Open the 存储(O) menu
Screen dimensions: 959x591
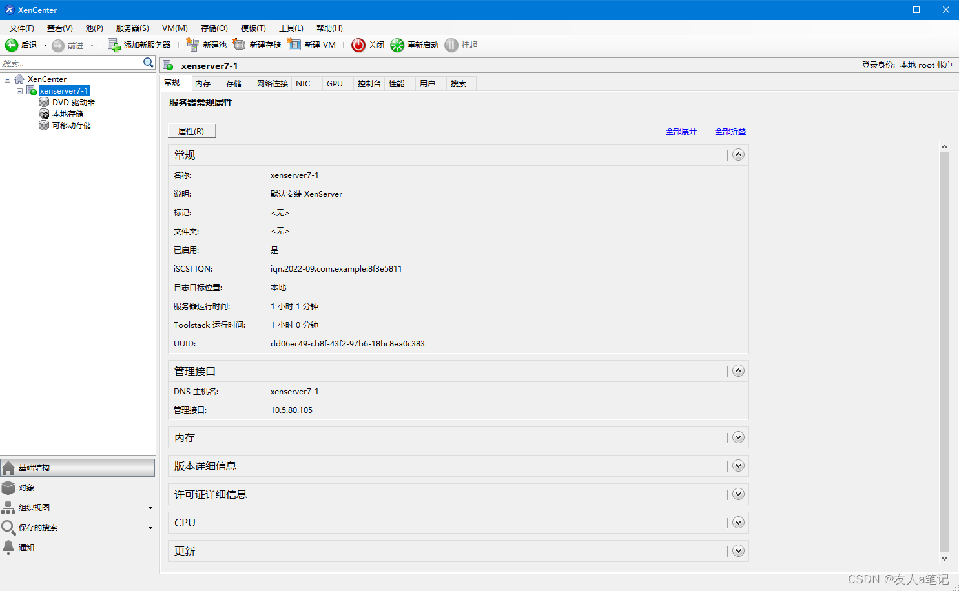[214, 28]
